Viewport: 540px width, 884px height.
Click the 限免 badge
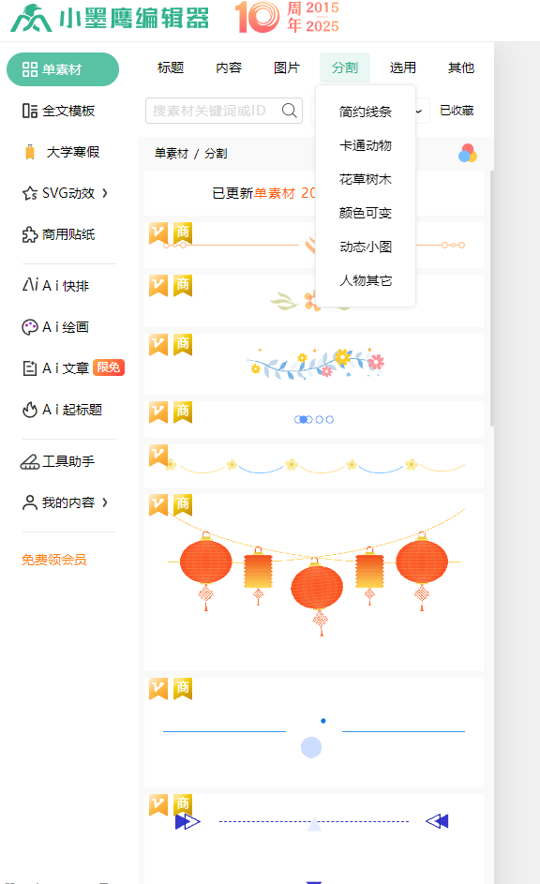point(108,367)
